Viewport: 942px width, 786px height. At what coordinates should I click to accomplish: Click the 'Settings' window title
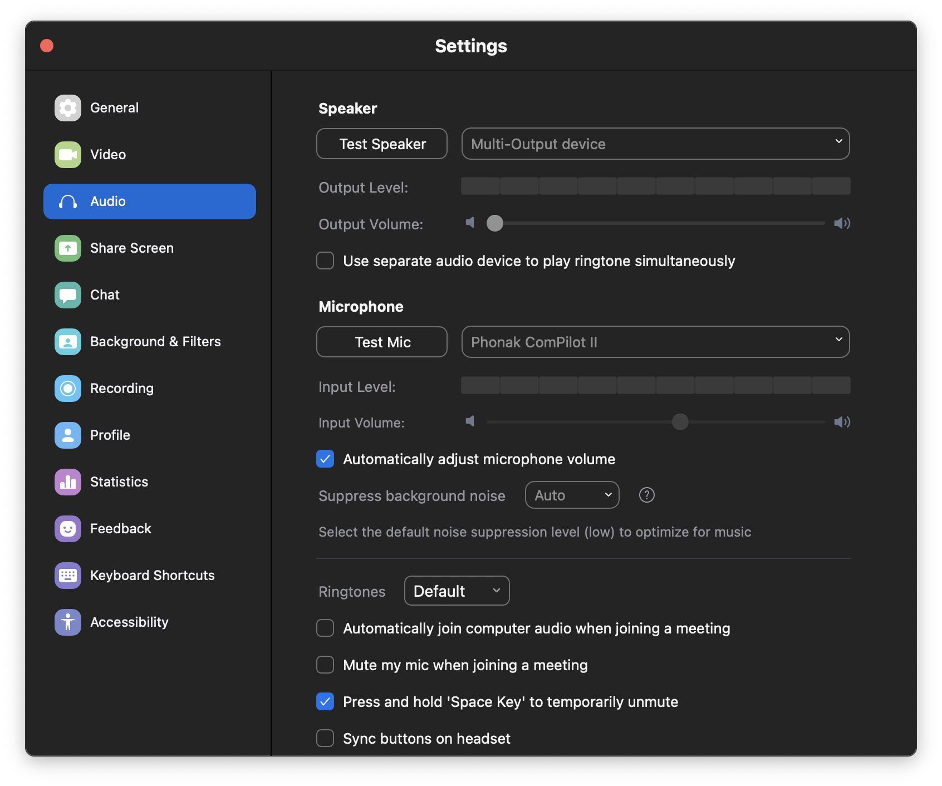click(471, 46)
